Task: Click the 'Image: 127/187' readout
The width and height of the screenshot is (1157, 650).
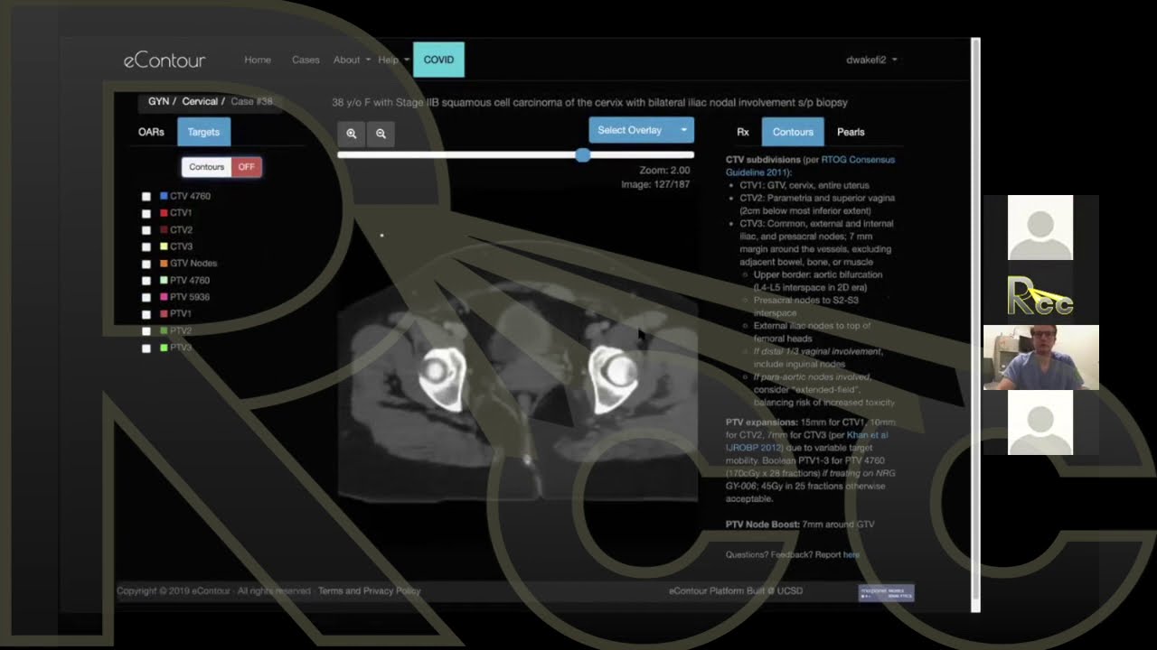Action: click(x=655, y=184)
